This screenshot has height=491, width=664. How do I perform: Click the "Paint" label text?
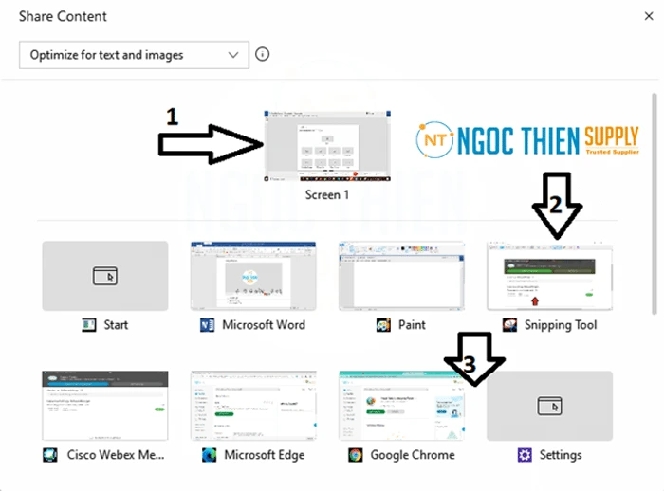pos(412,325)
